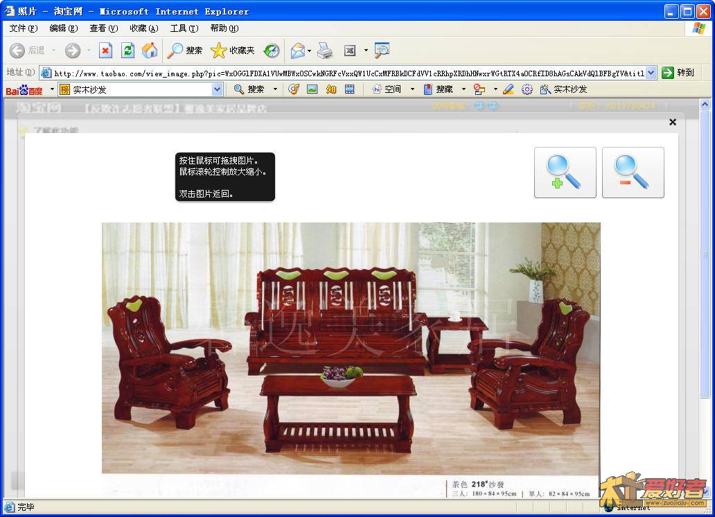715x517 pixels.
Task: Close the image viewer overlay
Action: [672, 122]
